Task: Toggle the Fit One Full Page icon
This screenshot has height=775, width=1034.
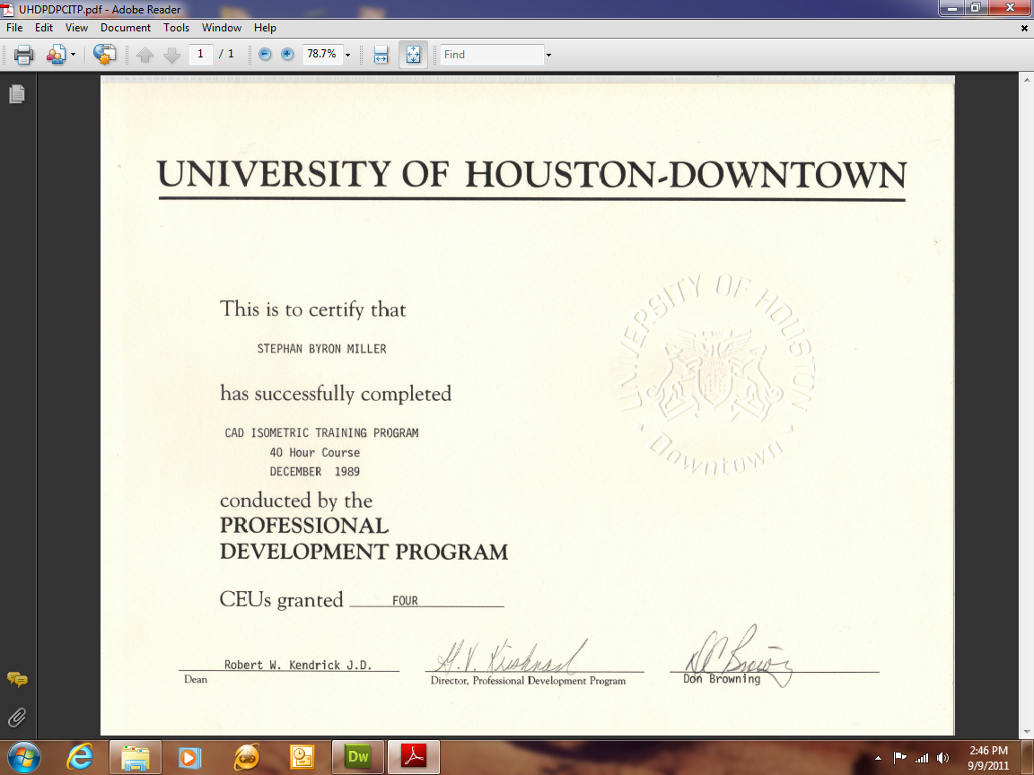Action: coord(414,55)
